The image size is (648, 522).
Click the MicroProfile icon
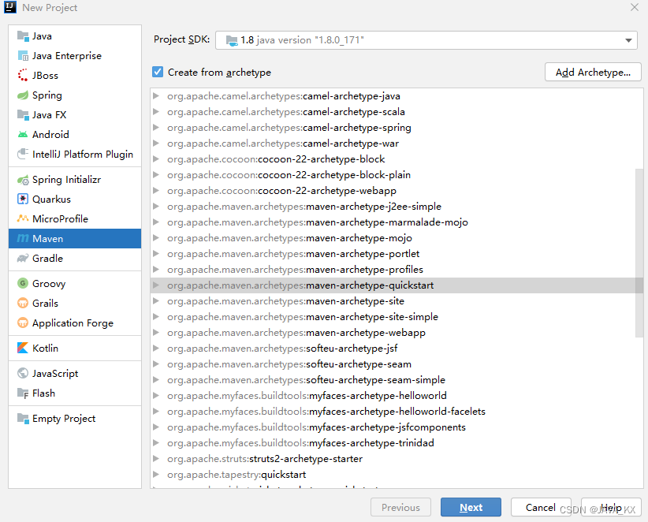[23, 218]
